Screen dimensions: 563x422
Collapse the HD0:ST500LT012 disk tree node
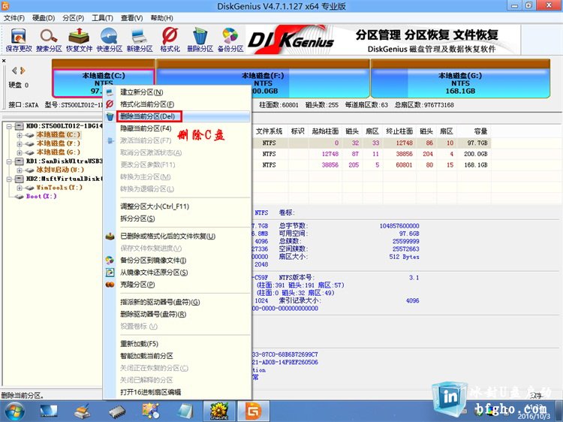coord(9,126)
